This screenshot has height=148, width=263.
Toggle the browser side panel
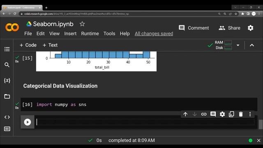coord(248,14)
